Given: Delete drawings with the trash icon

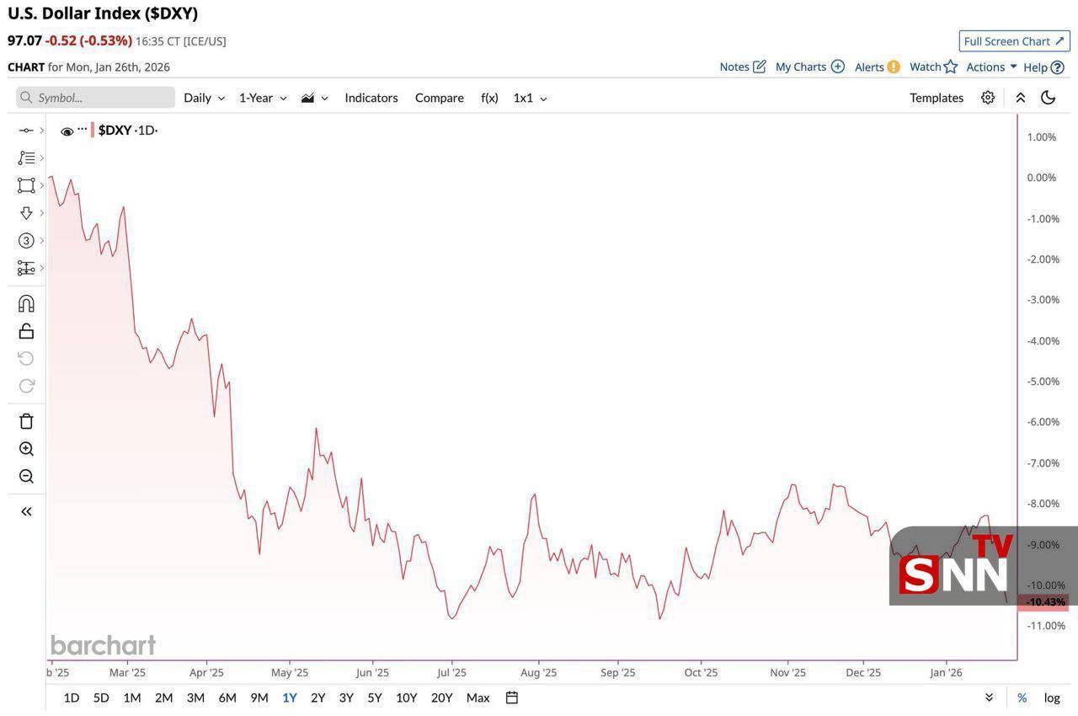Looking at the screenshot, I should [x=26, y=421].
